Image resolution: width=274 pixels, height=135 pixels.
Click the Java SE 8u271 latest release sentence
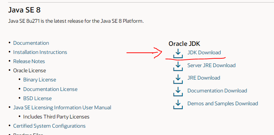point(76,21)
